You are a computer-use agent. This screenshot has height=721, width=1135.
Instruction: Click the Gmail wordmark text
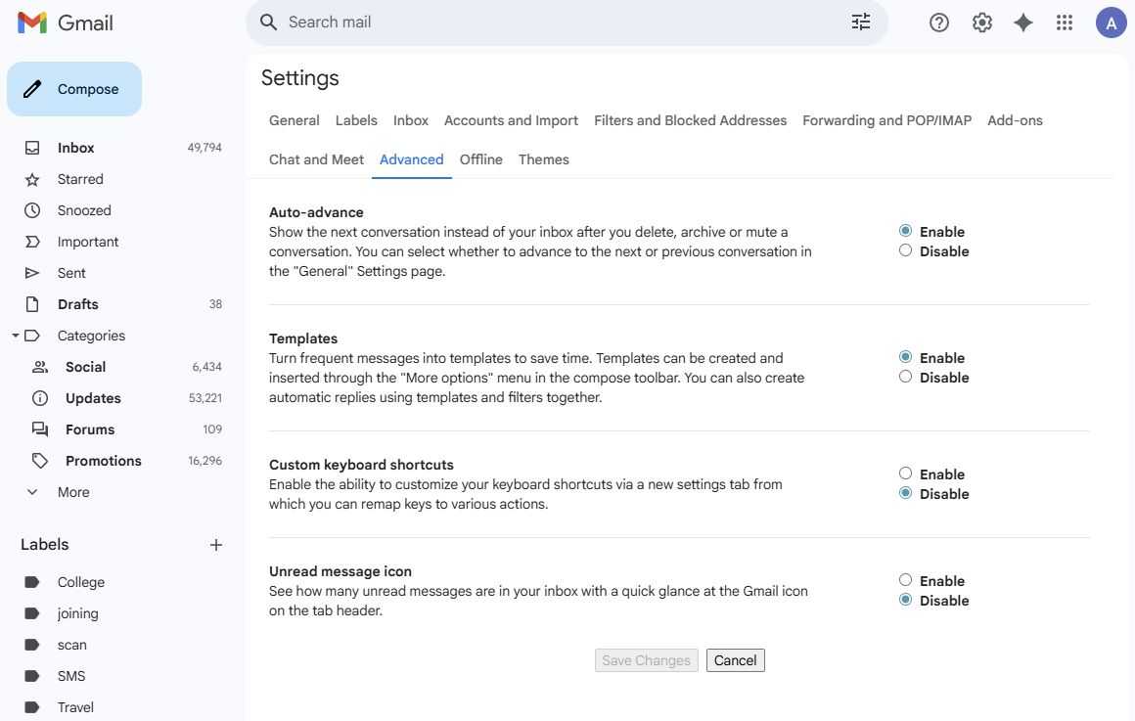click(x=85, y=23)
